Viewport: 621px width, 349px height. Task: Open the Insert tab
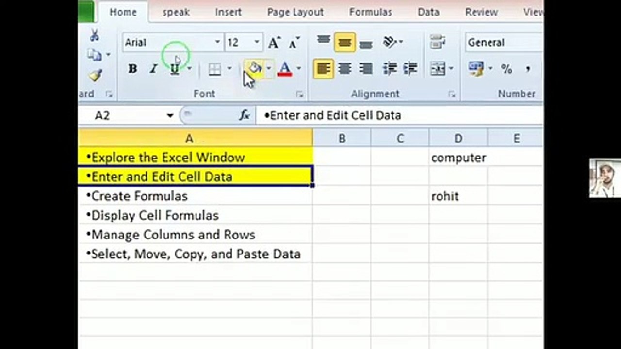point(228,12)
